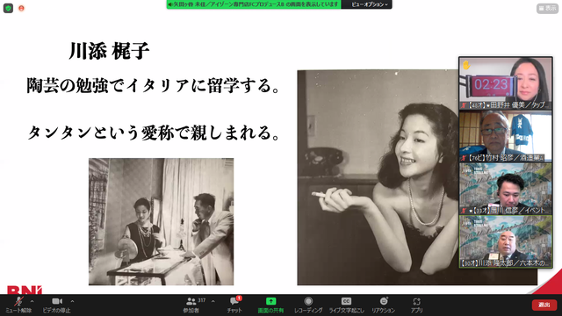Click the text タンタンという愛称で親しまれる。
The width and height of the screenshot is (562, 316).
[x=153, y=133]
